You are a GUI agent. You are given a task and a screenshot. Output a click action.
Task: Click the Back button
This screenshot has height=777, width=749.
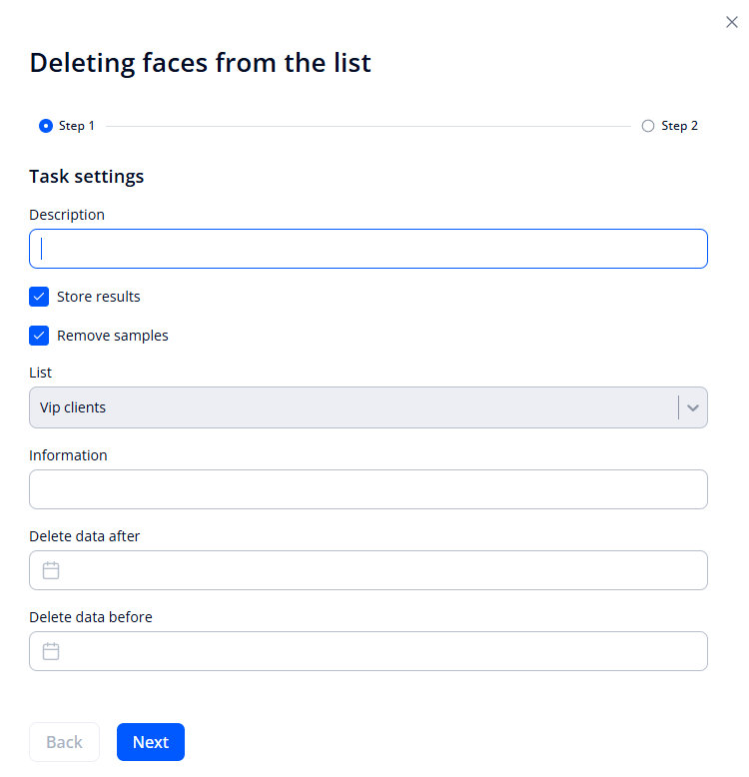point(64,742)
